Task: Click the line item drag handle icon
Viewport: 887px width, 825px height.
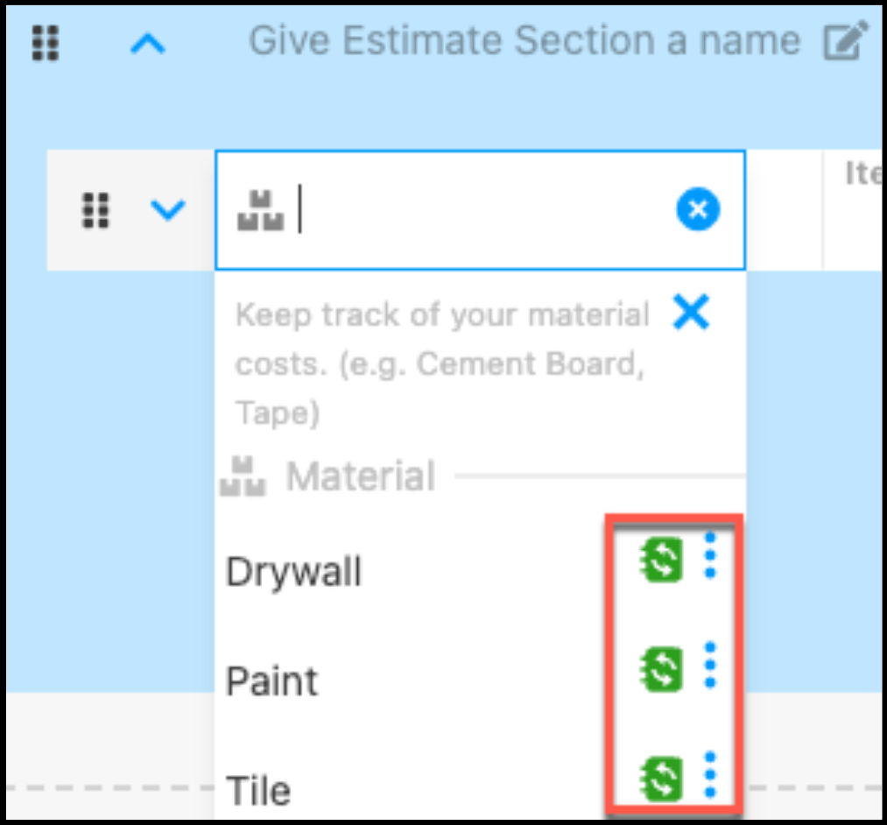Action: click(x=95, y=210)
